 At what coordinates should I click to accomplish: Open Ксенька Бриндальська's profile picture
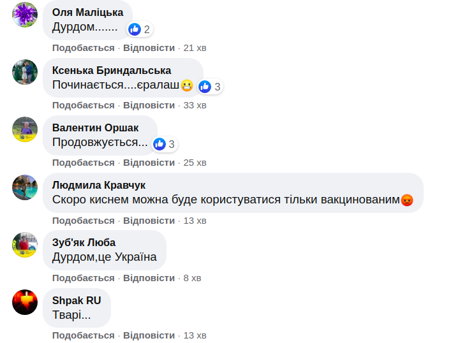[x=25, y=72]
